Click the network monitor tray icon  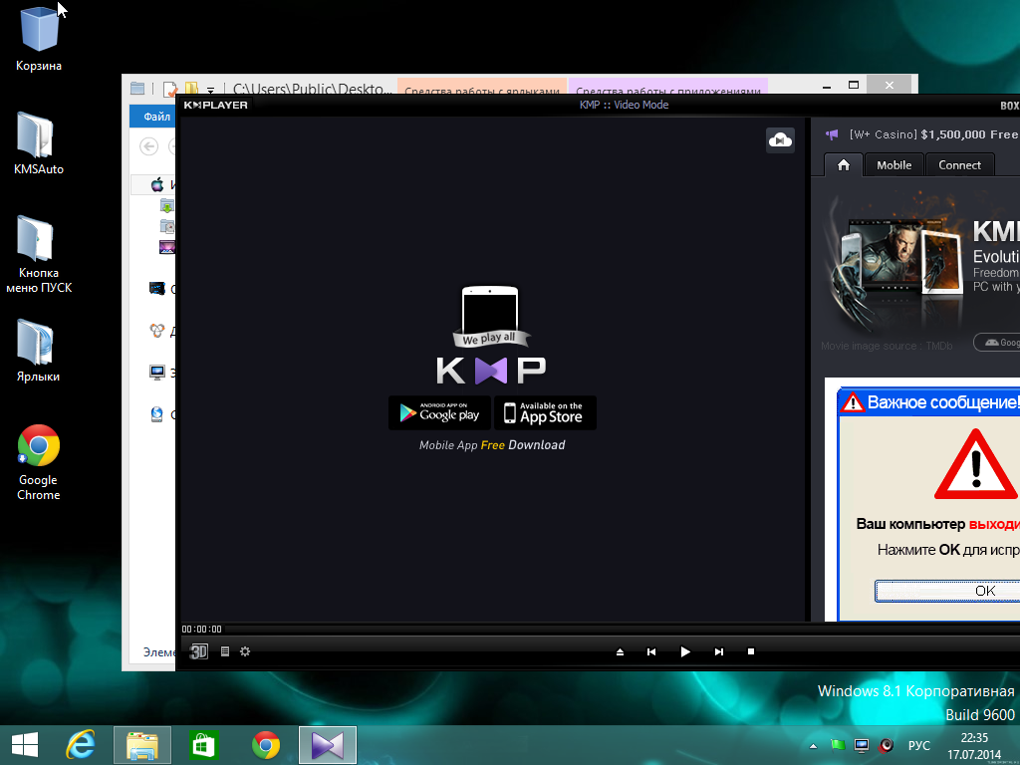[862, 745]
